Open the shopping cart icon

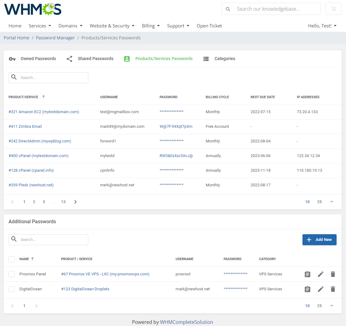pos(334,9)
